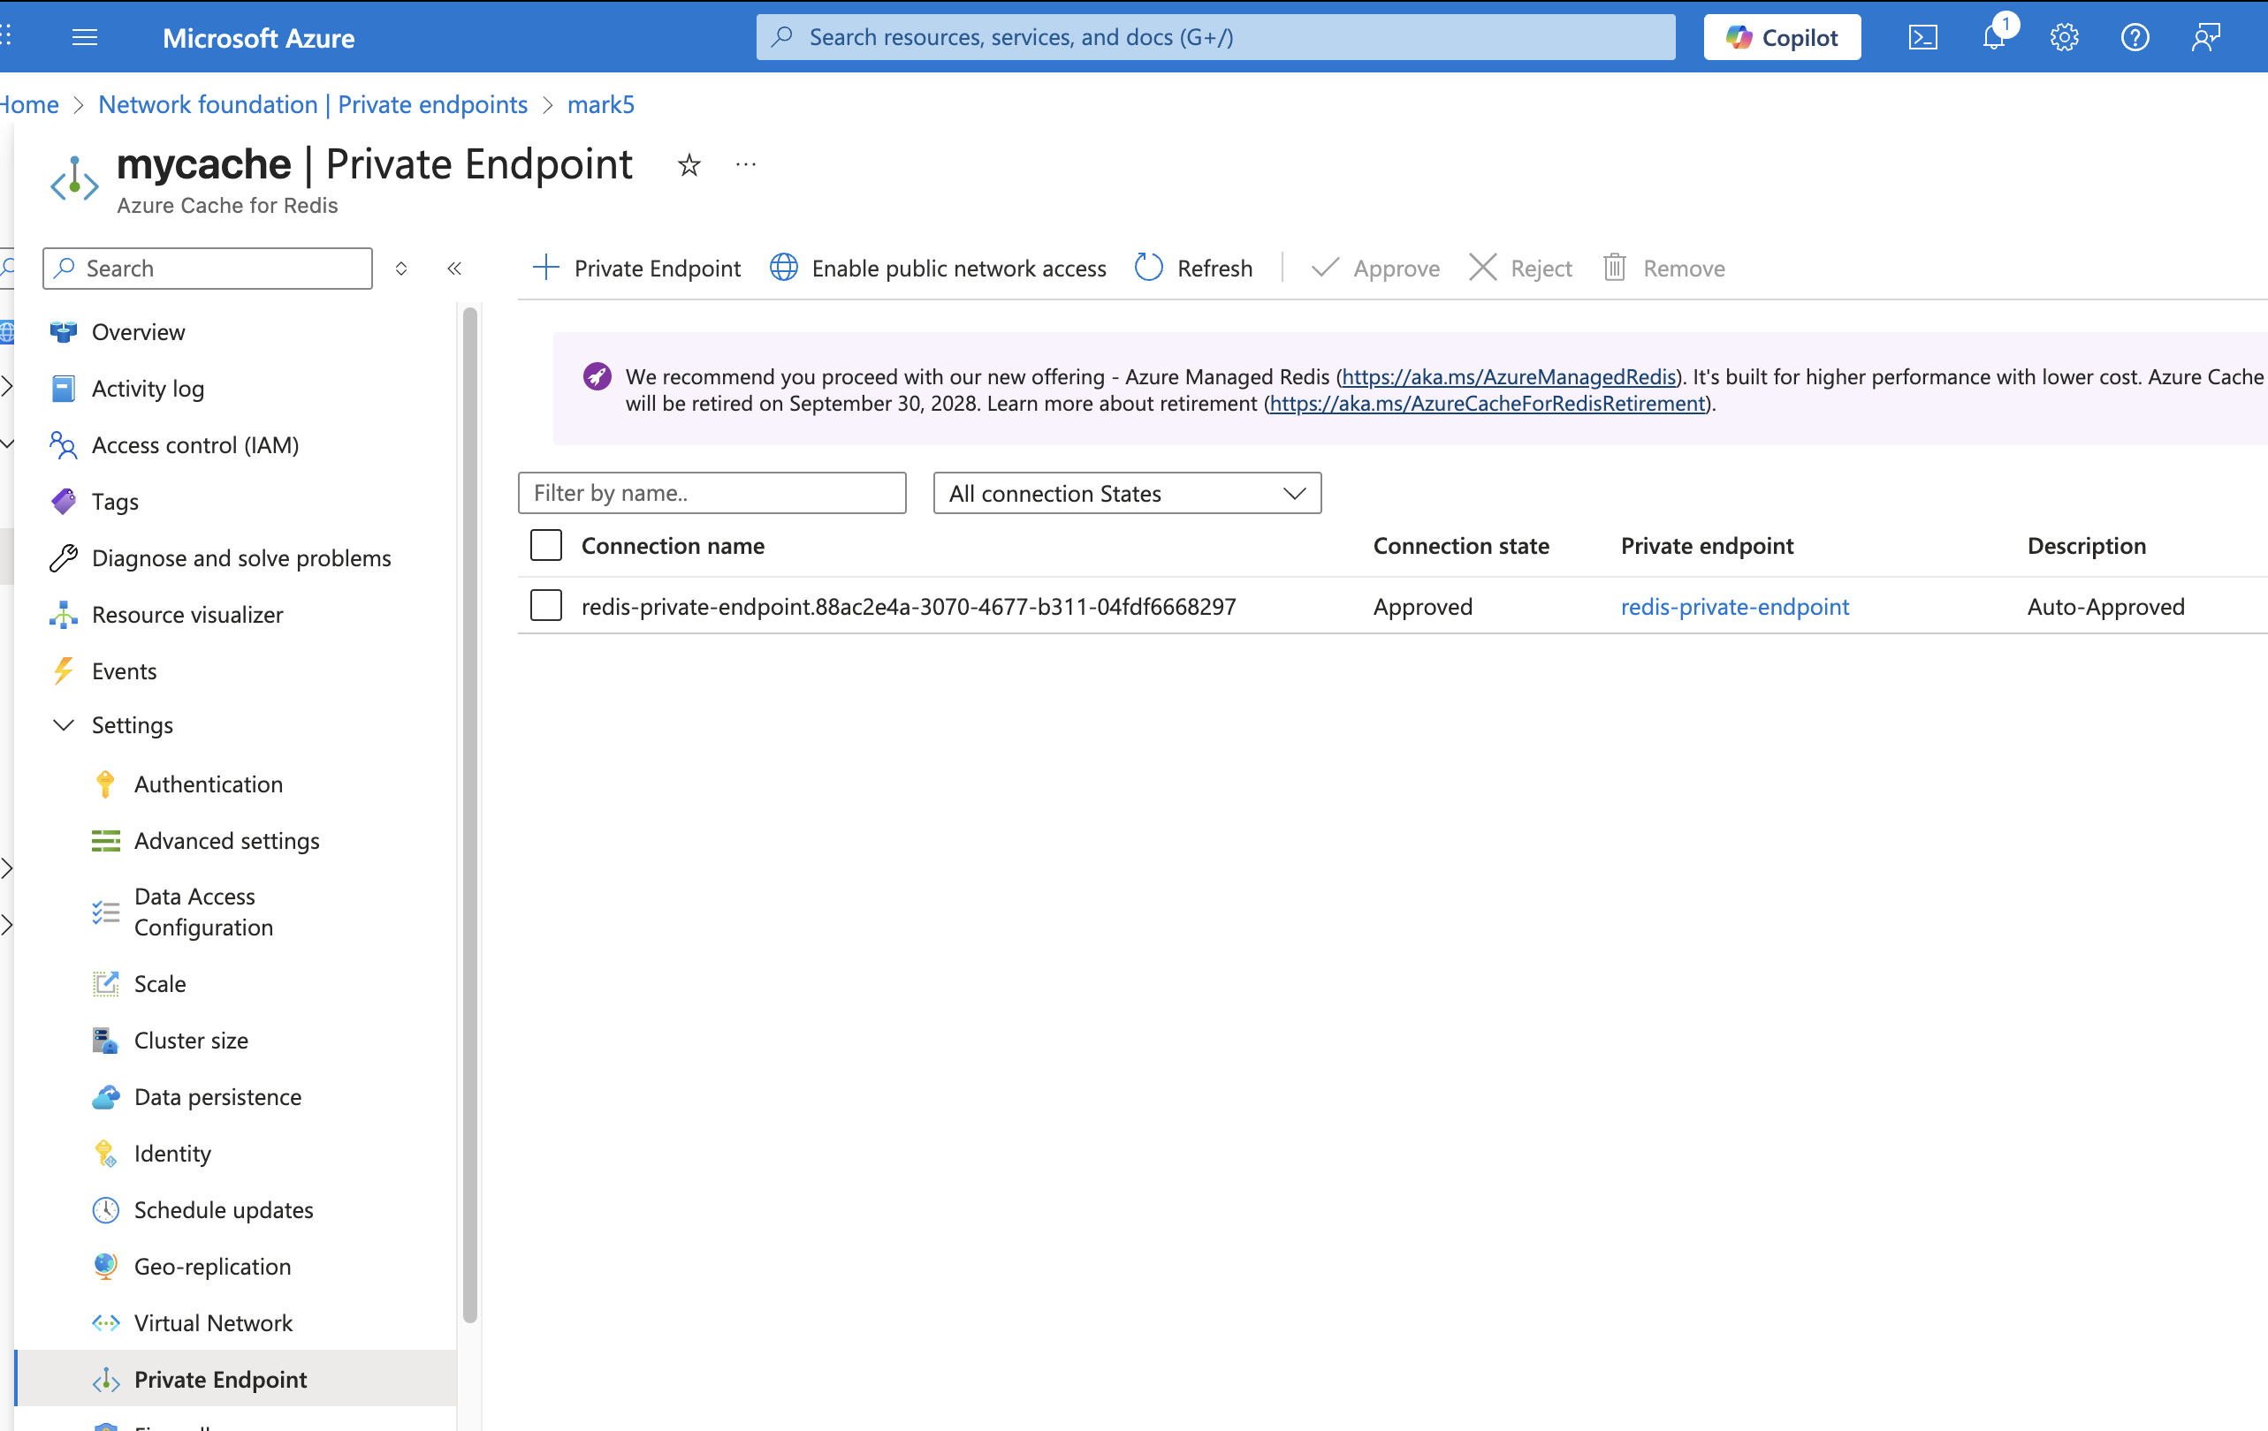
Task: Open portal settings gear
Action: 2064,38
